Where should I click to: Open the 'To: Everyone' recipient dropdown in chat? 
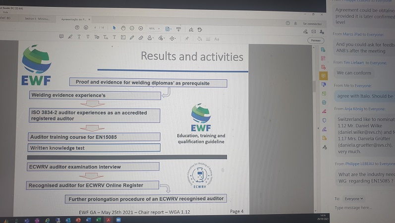pos(354,199)
